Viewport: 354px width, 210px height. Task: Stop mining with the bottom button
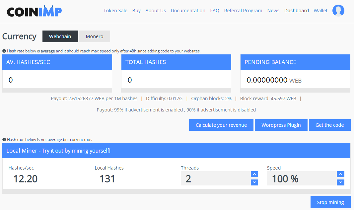pyautogui.click(x=330, y=202)
